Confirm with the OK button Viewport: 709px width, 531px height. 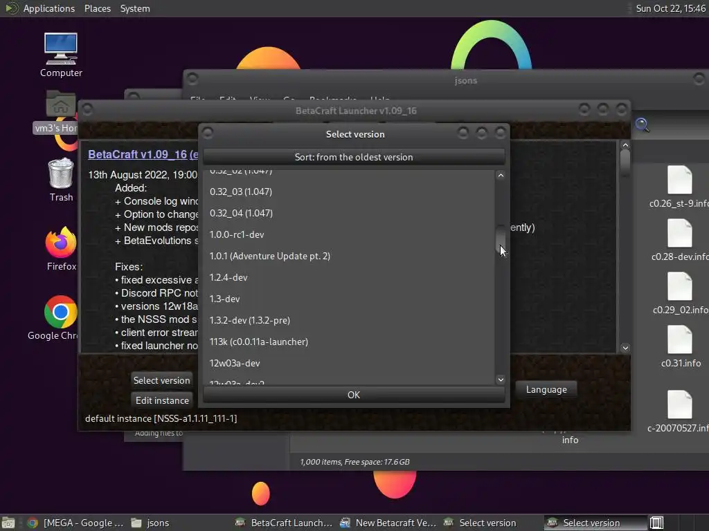(x=354, y=395)
